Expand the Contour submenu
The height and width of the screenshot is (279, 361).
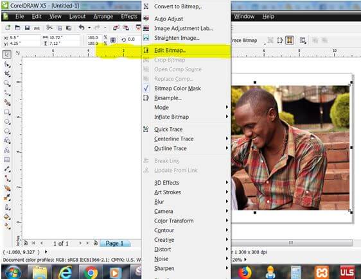[186, 230]
